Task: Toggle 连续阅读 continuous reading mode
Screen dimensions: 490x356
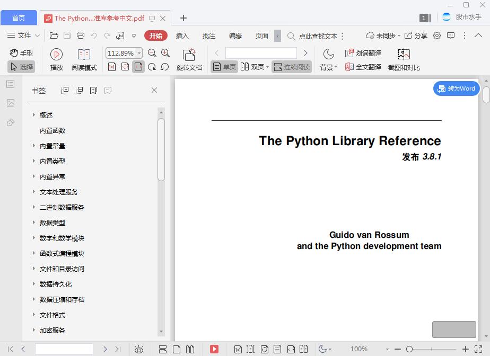Action: click(292, 67)
